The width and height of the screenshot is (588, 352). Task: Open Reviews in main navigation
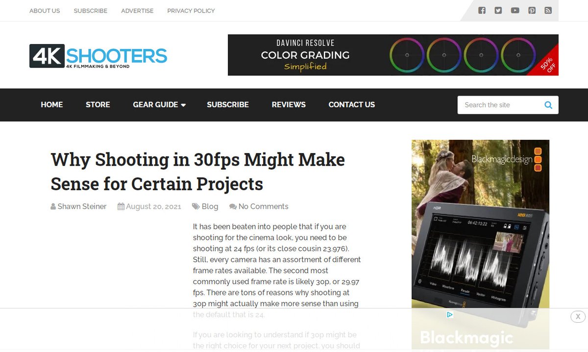289,105
